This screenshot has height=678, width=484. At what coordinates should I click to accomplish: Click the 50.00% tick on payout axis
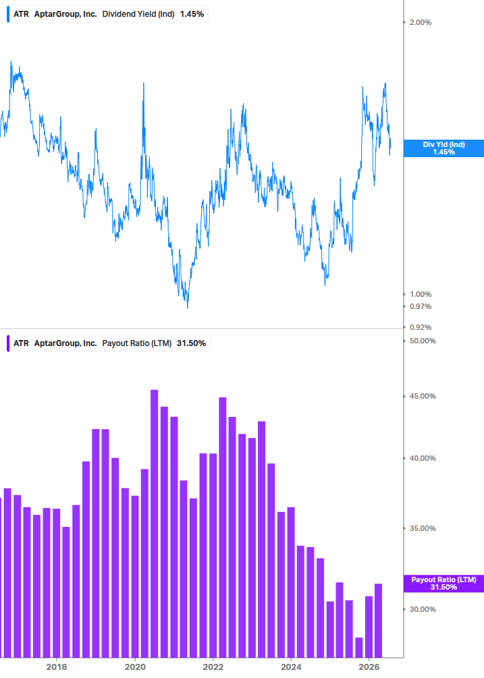tap(423, 341)
